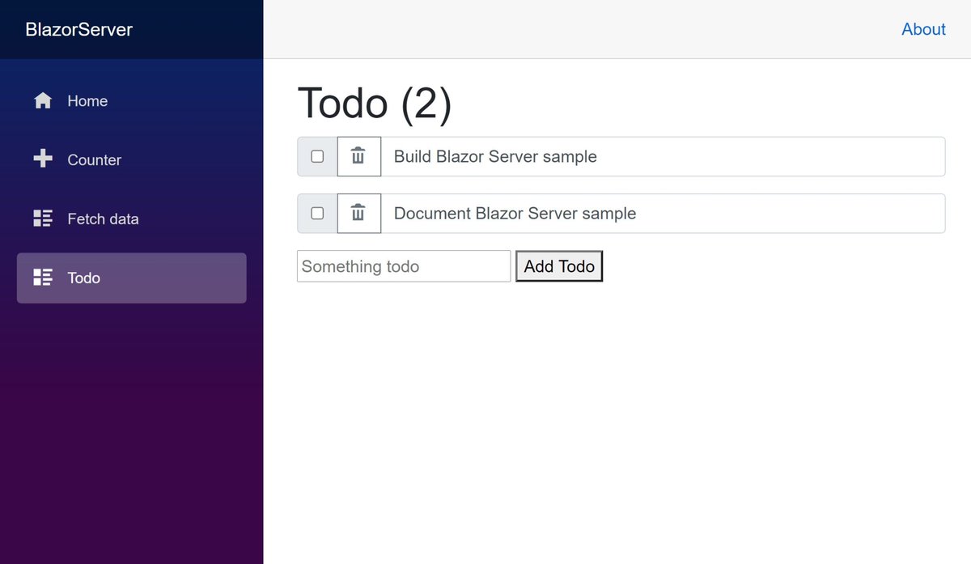
Task: Open the Todo page from sidebar
Action: (83, 278)
